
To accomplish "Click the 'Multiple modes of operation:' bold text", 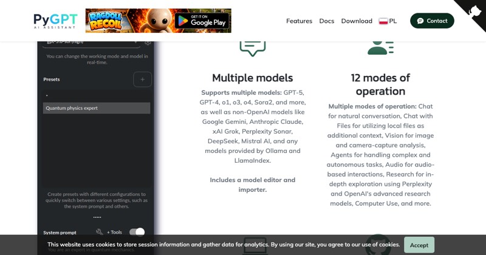I will (x=372, y=106).
